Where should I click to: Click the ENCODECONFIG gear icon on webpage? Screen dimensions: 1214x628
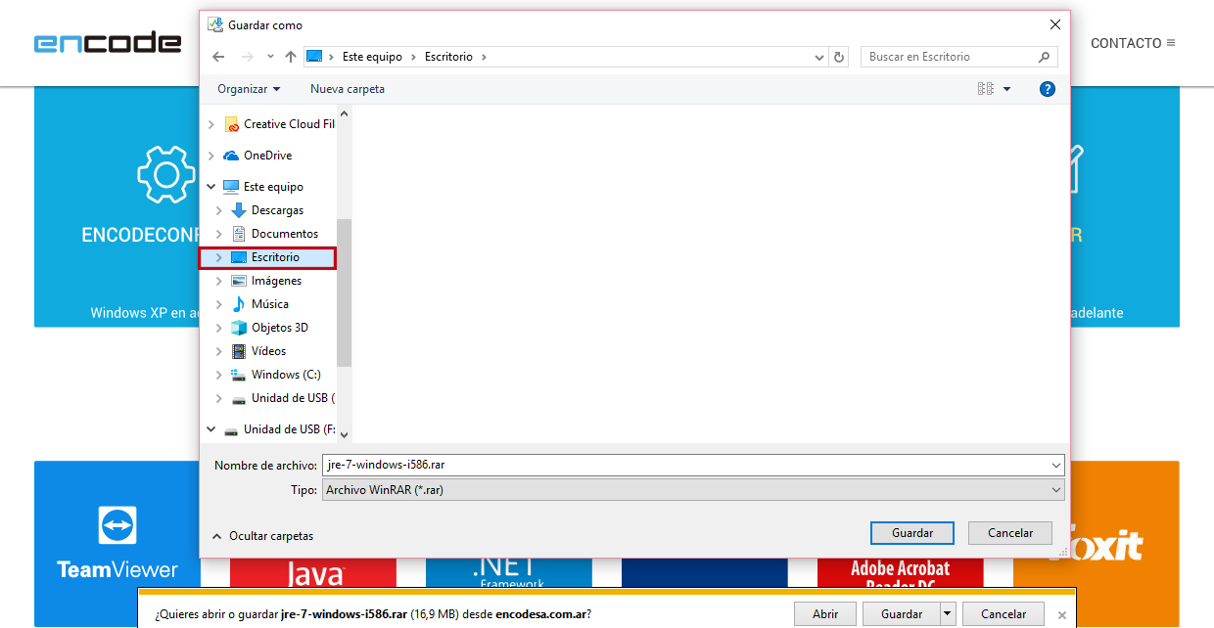[x=166, y=175]
